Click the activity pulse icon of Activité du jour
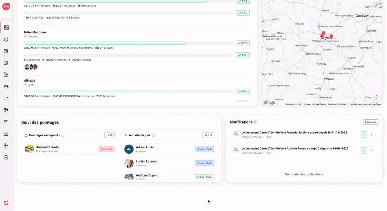The height and width of the screenshot is (211, 387). click(x=126, y=135)
